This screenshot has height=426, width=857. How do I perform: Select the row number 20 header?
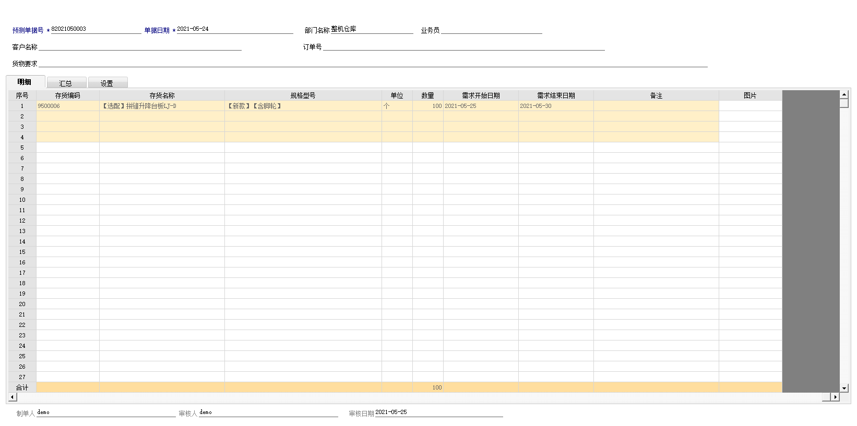point(22,304)
